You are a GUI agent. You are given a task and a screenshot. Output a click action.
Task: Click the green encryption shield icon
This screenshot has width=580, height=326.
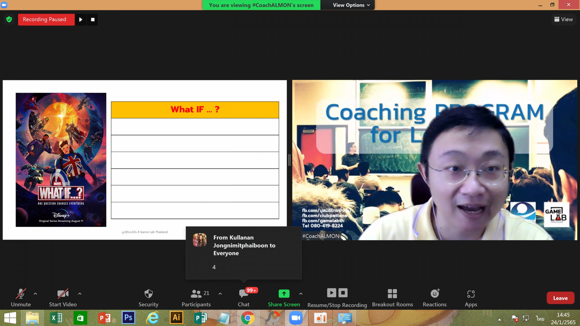9,19
